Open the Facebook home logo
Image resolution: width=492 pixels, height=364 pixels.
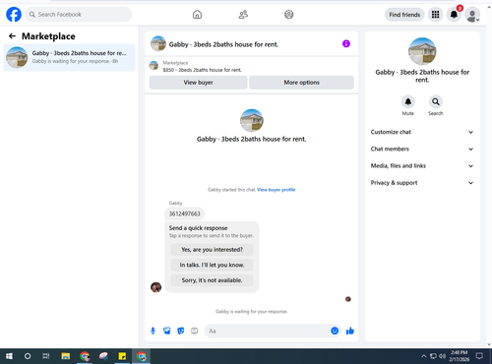[14, 15]
